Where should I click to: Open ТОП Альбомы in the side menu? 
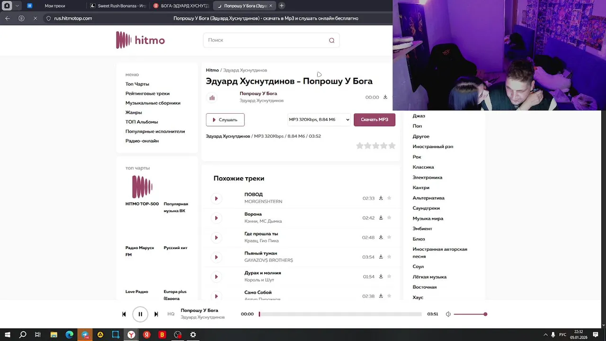[x=142, y=122]
